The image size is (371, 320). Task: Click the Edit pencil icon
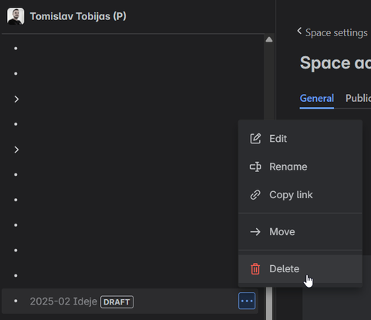[255, 139]
